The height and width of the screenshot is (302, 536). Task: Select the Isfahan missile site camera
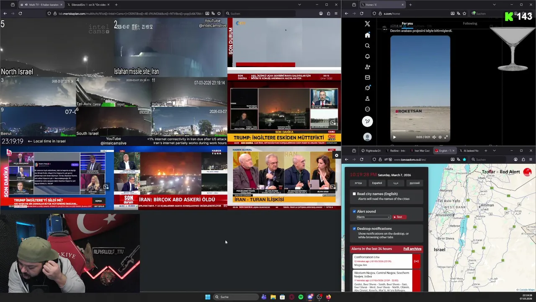click(170, 47)
